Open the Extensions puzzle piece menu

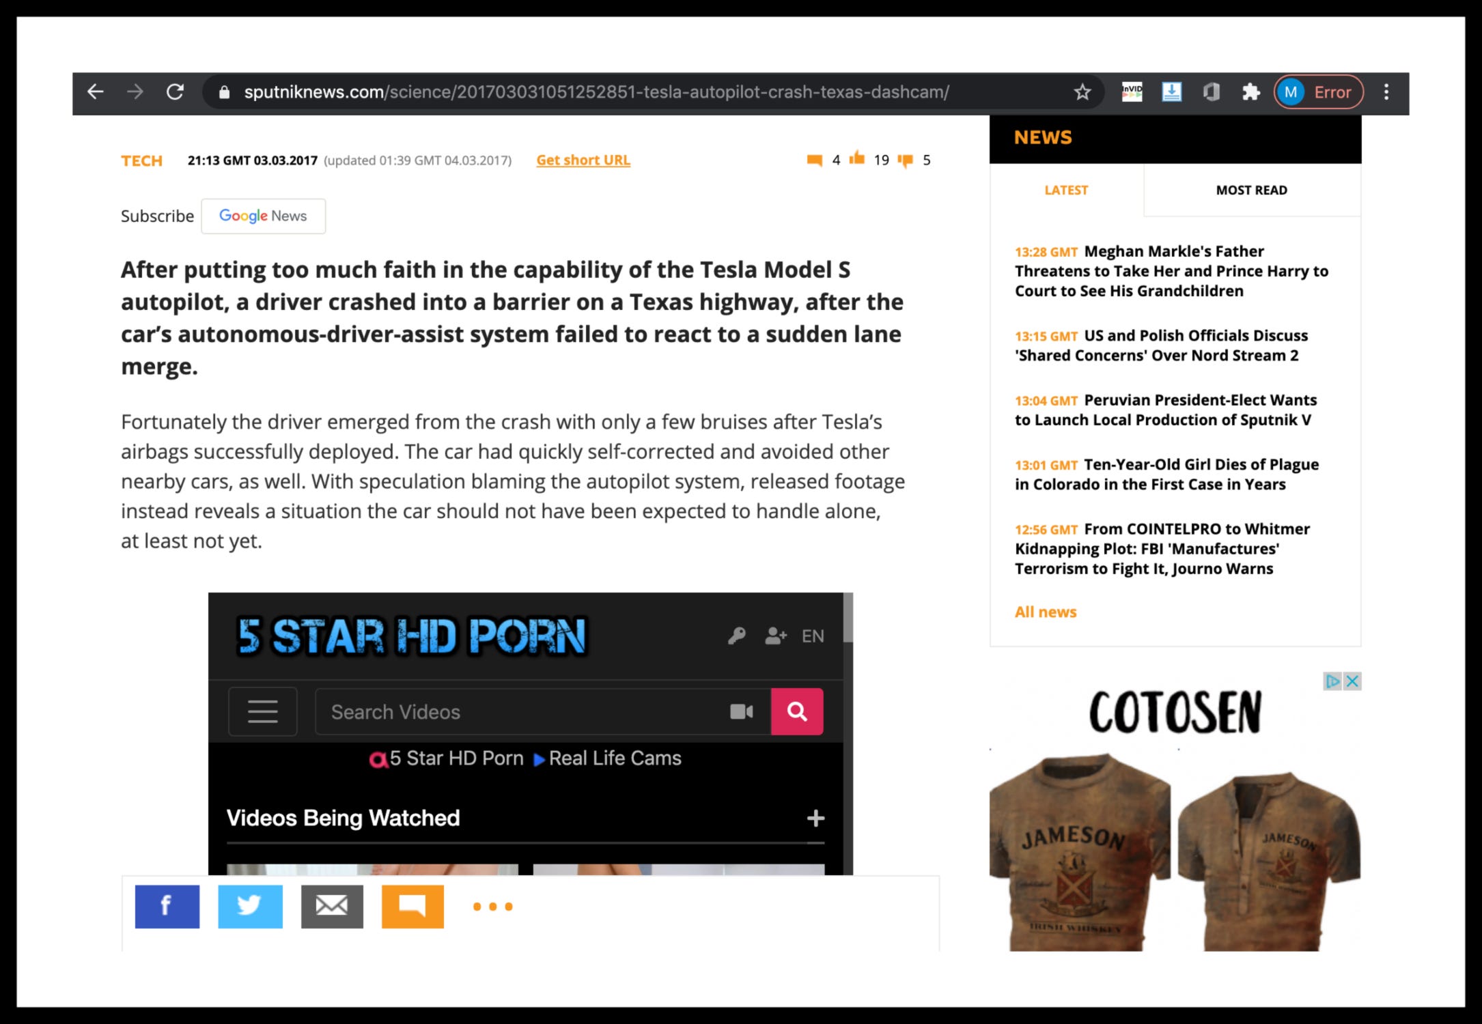pos(1250,91)
